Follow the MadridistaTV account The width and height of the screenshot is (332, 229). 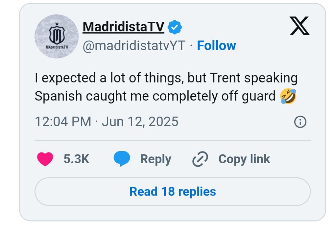pyautogui.click(x=216, y=46)
